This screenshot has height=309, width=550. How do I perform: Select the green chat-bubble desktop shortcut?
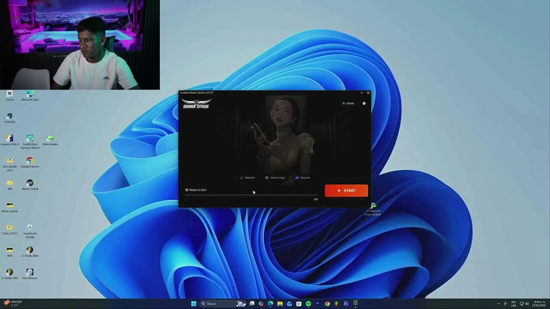[x=50, y=140]
